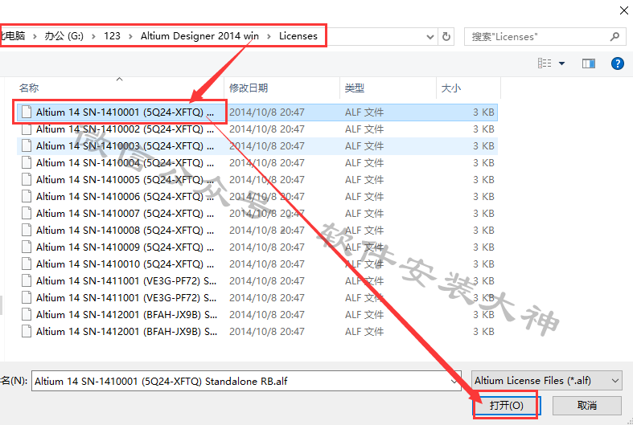
Task: Click the file icon of Altium 14 SN-1410009
Action: click(27, 247)
